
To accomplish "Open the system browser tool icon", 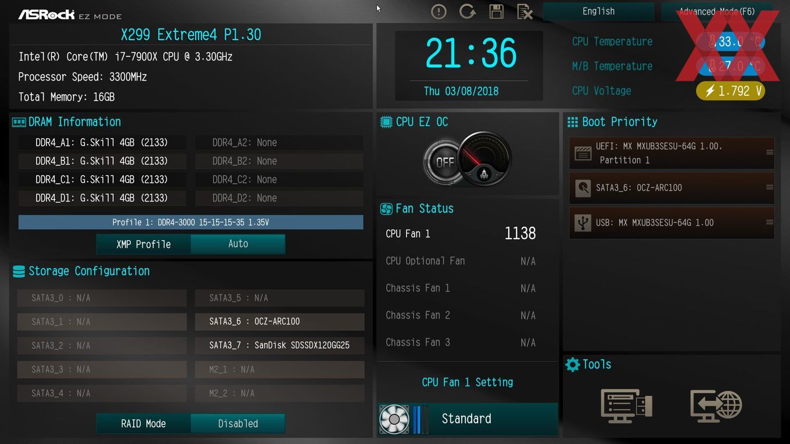I will (x=626, y=406).
